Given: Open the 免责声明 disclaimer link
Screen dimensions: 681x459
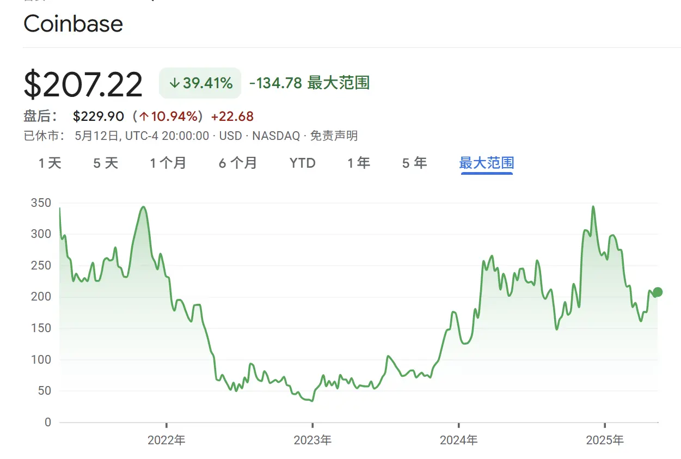Looking at the screenshot, I should point(334,136).
